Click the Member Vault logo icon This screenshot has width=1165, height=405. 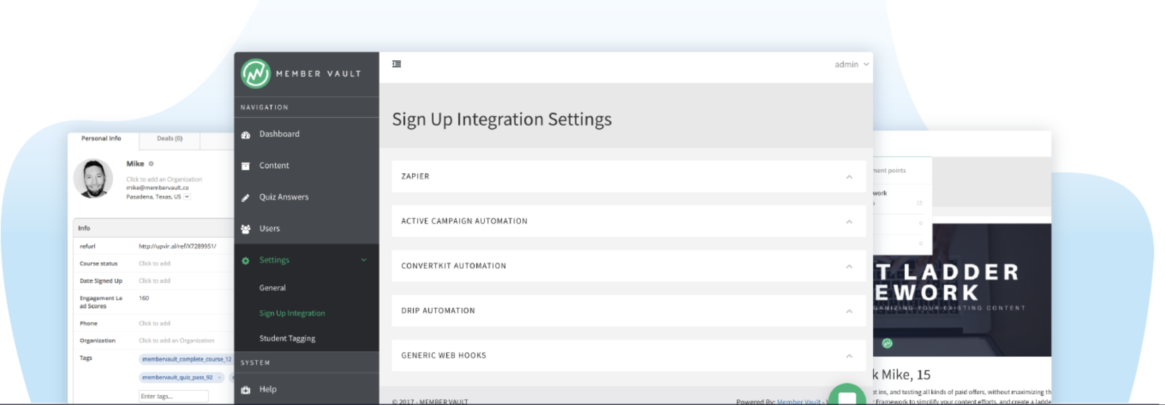pyautogui.click(x=256, y=74)
